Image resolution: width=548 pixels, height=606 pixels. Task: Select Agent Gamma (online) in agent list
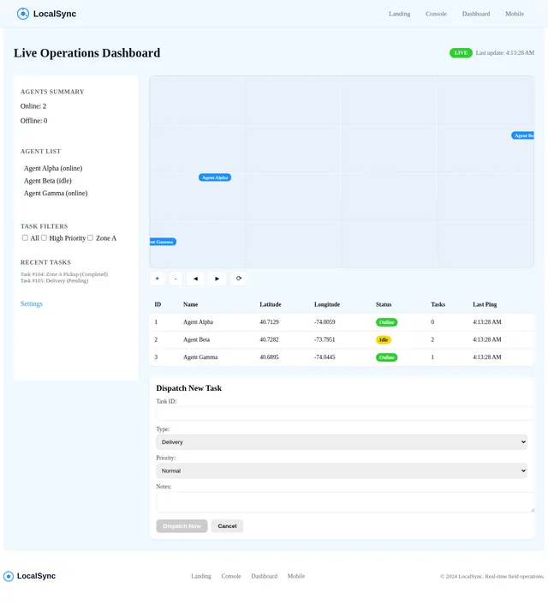point(56,193)
